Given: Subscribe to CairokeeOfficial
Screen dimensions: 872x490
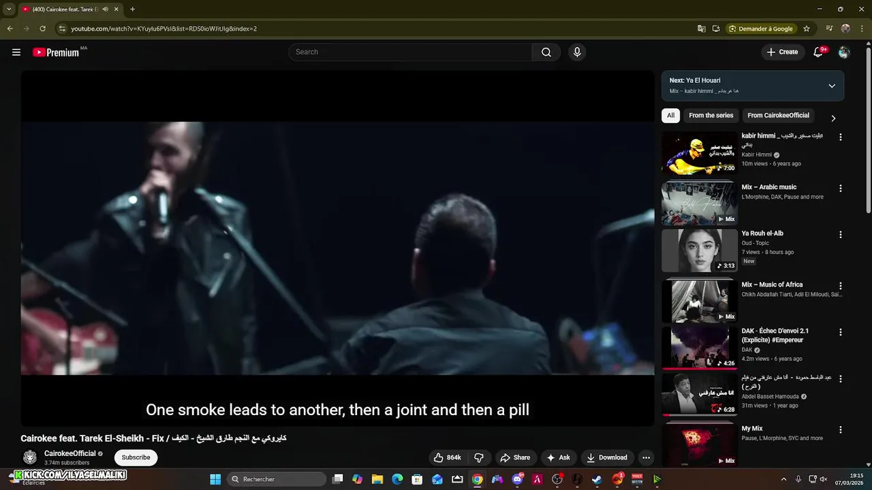Looking at the screenshot, I should point(136,457).
